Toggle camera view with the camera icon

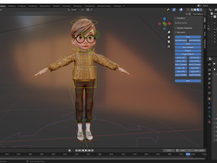pyautogui.click(x=169, y=42)
